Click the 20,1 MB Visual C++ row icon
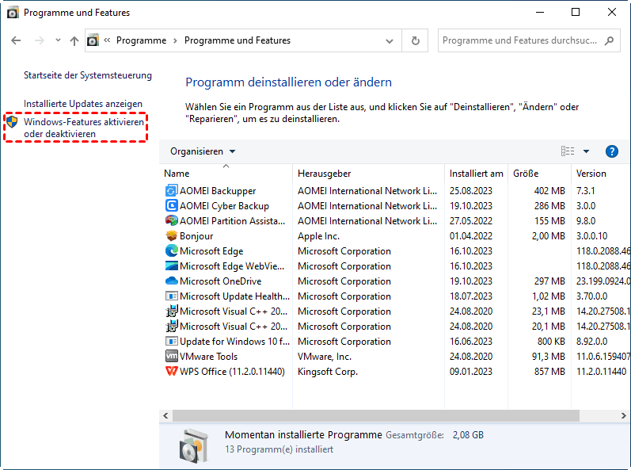631x470 pixels. (x=172, y=327)
